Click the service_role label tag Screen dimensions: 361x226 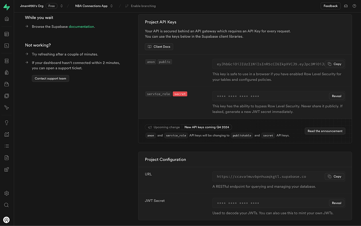pyautogui.click(x=158, y=94)
